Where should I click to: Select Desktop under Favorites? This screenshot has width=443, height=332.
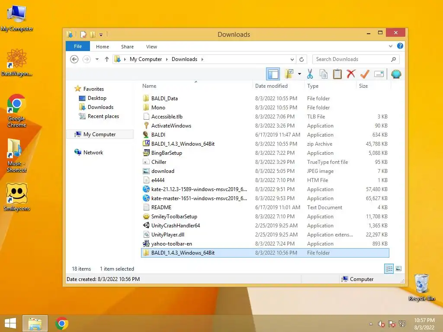pyautogui.click(x=97, y=98)
